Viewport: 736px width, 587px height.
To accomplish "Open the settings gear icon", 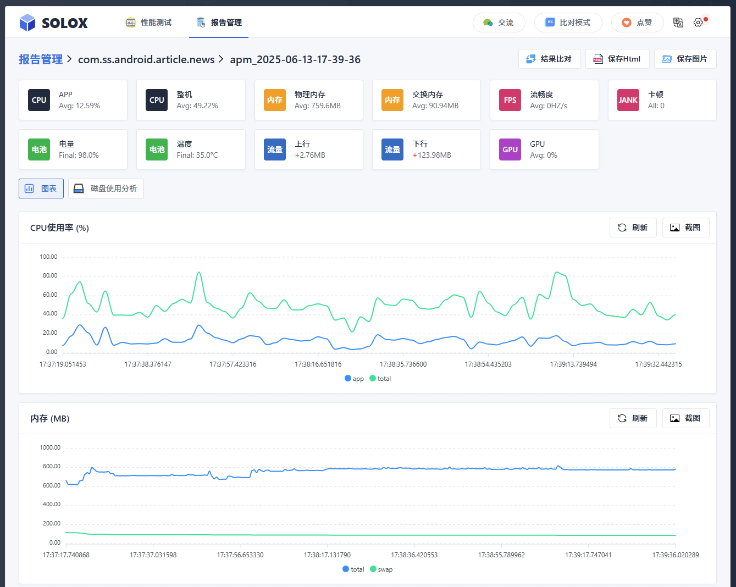I will pos(698,23).
